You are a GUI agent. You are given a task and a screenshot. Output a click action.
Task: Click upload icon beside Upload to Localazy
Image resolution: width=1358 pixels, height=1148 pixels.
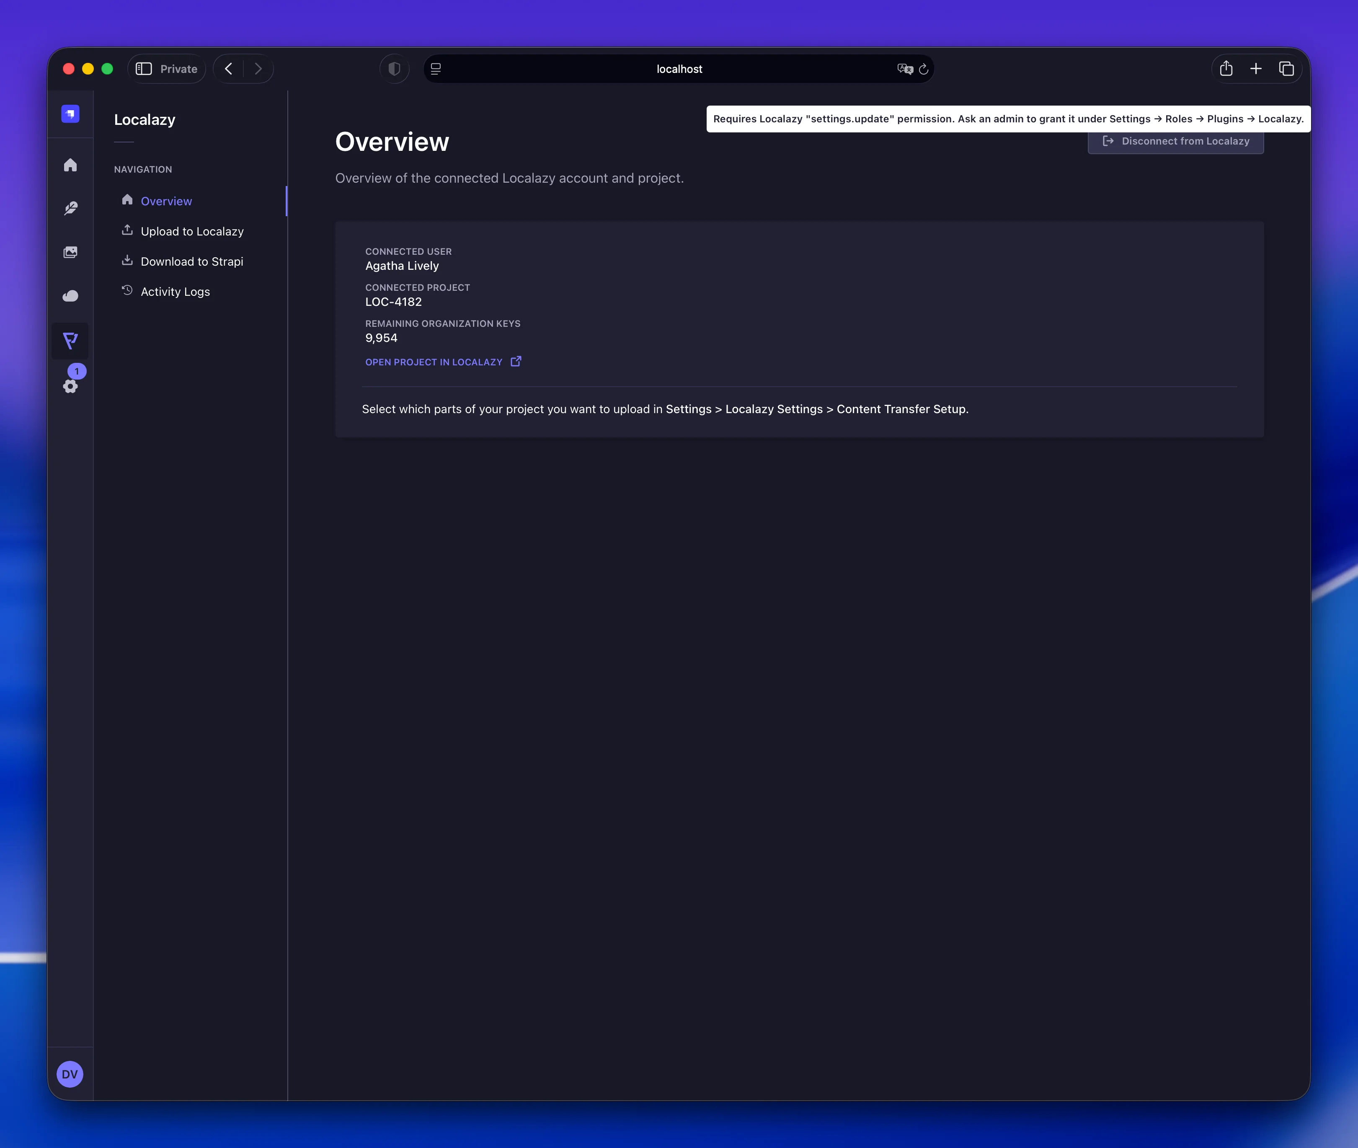coord(127,230)
